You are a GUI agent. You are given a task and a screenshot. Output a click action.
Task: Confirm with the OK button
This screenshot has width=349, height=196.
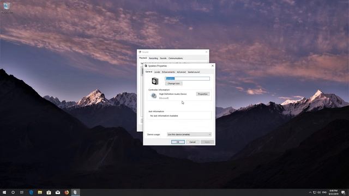point(178,142)
